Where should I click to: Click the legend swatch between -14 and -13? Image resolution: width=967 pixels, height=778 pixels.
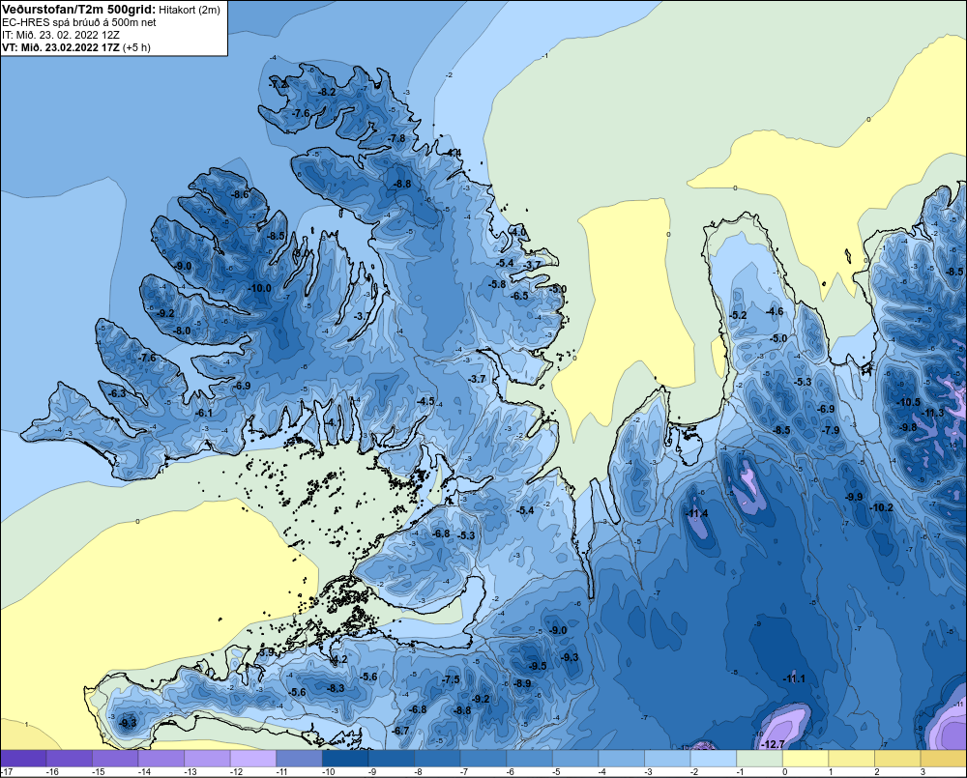pos(161,759)
